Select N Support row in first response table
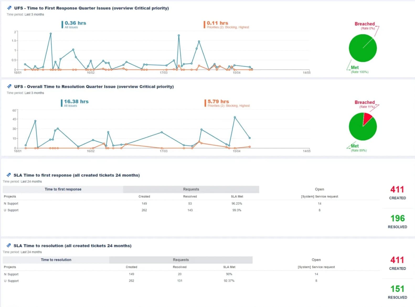The height and width of the screenshot is (307, 415). coord(191,204)
